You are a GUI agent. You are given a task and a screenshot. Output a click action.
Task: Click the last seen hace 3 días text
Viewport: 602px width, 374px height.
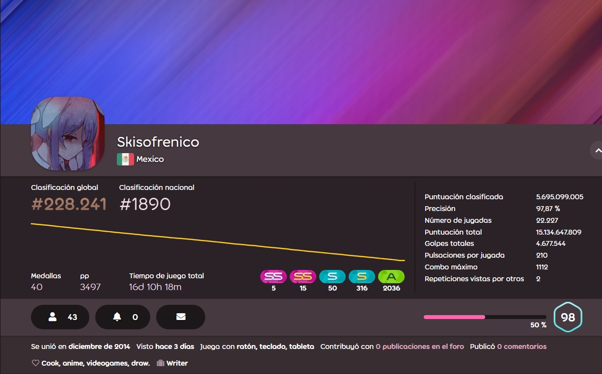coord(175,347)
